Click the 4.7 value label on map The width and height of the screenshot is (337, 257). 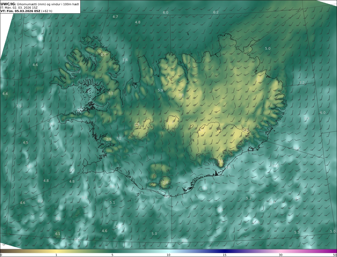coord(115,17)
